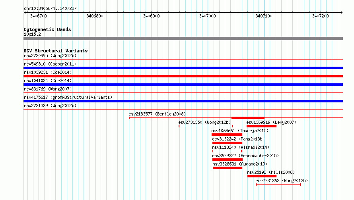Click the 3406700 ruler position
This screenshot has height=200, width=354.
[x=38, y=16]
